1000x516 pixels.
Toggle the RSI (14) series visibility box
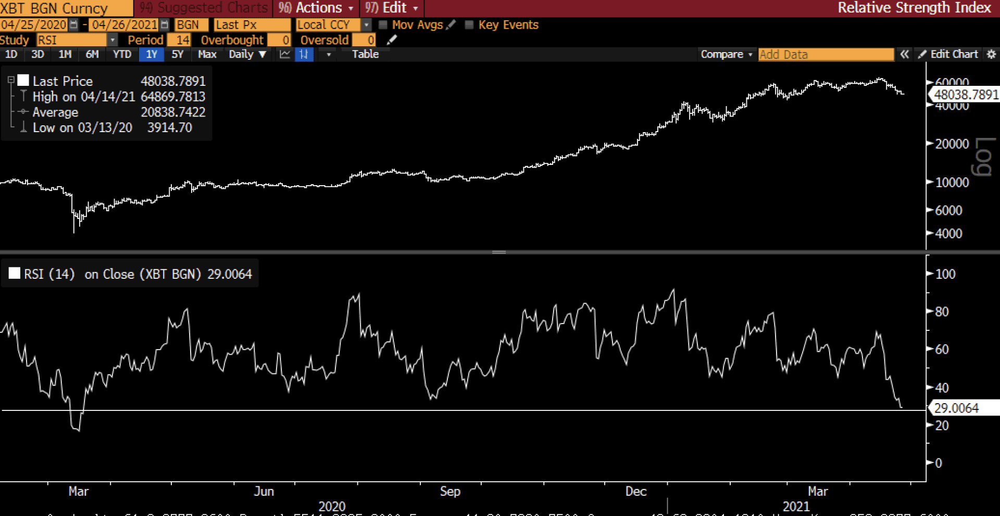(15, 273)
